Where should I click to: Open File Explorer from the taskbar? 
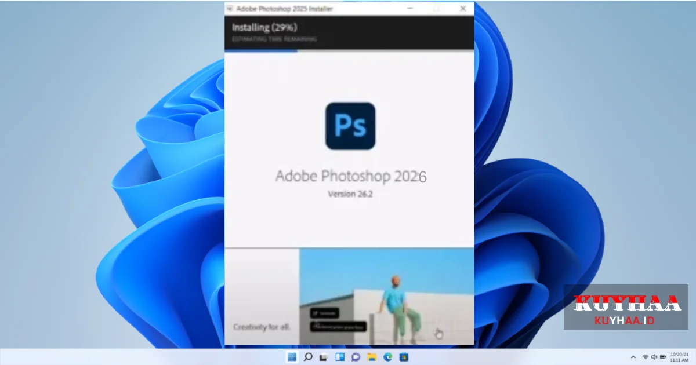coord(371,357)
